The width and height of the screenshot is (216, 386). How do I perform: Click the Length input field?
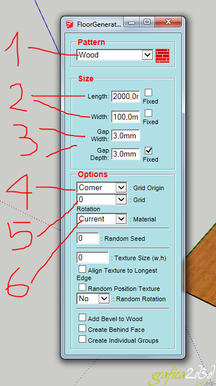[x=125, y=96]
